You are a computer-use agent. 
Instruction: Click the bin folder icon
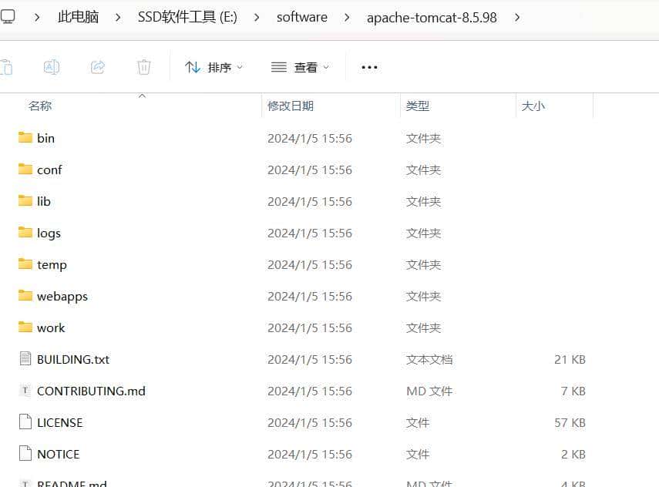pyautogui.click(x=25, y=138)
